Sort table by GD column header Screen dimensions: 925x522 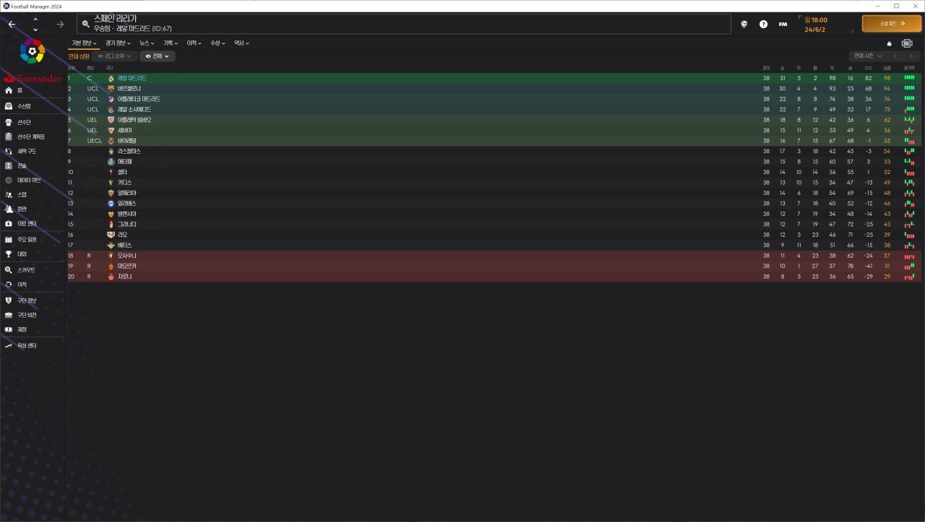(x=868, y=68)
